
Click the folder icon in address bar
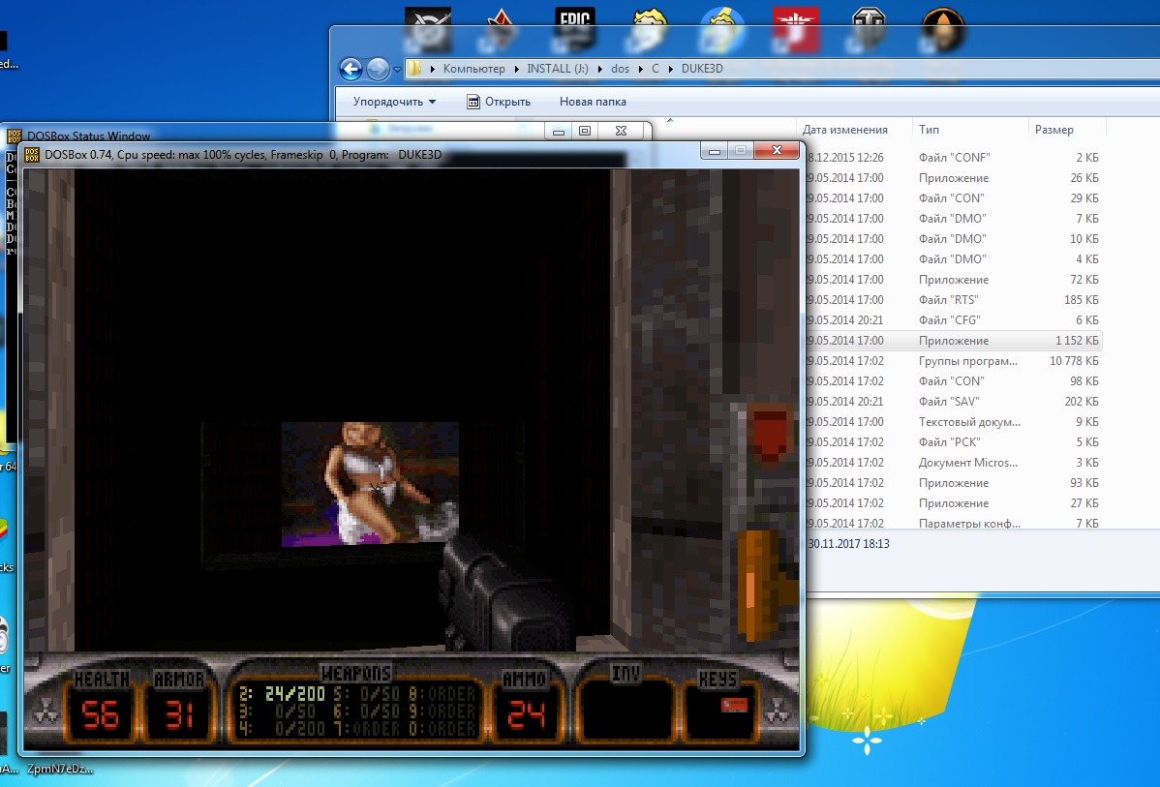coord(415,69)
